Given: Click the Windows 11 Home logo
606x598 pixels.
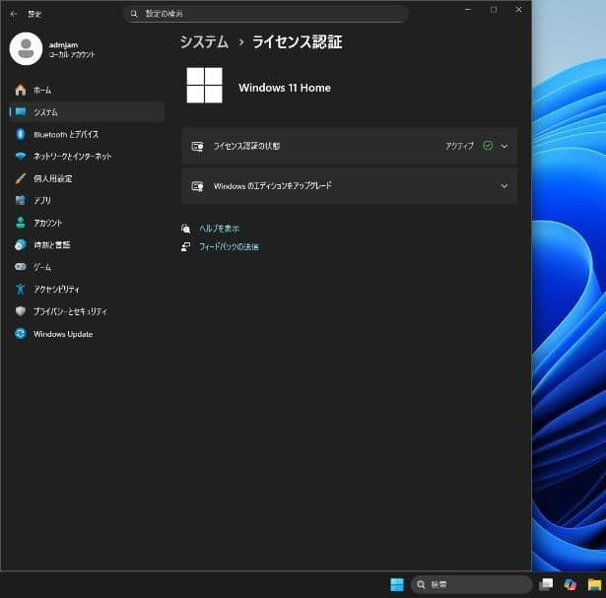Looking at the screenshot, I should pyautogui.click(x=204, y=85).
